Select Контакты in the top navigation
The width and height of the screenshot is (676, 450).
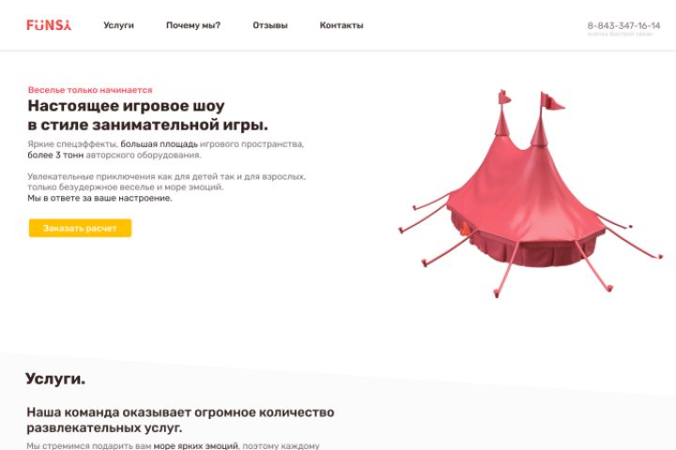tap(342, 25)
